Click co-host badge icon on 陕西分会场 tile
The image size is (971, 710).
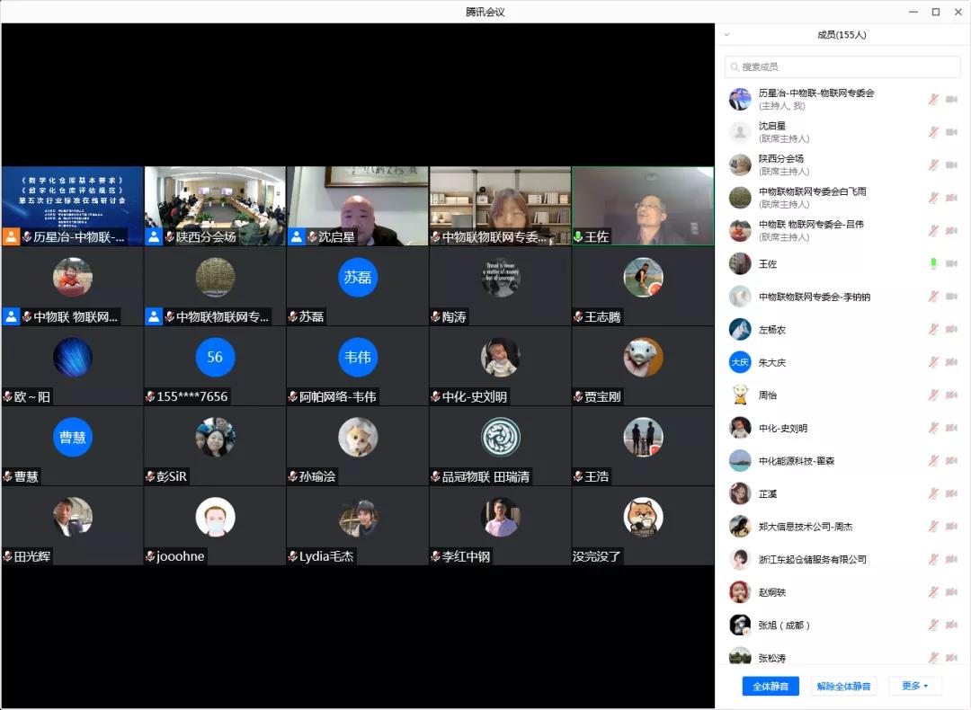pyautogui.click(x=154, y=236)
